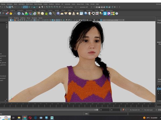
Task: Click the lasso snap icon in status line
Action: [47, 7]
